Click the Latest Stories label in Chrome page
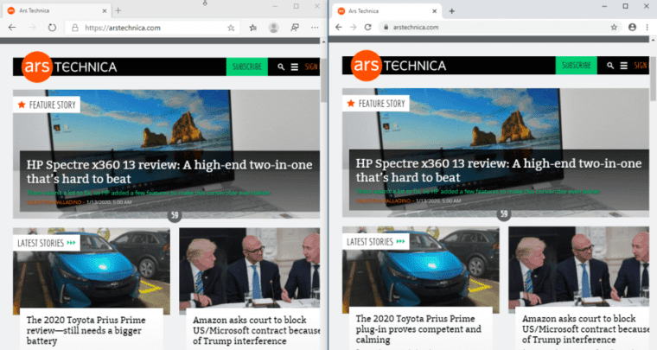The image size is (657, 350). tap(376, 242)
